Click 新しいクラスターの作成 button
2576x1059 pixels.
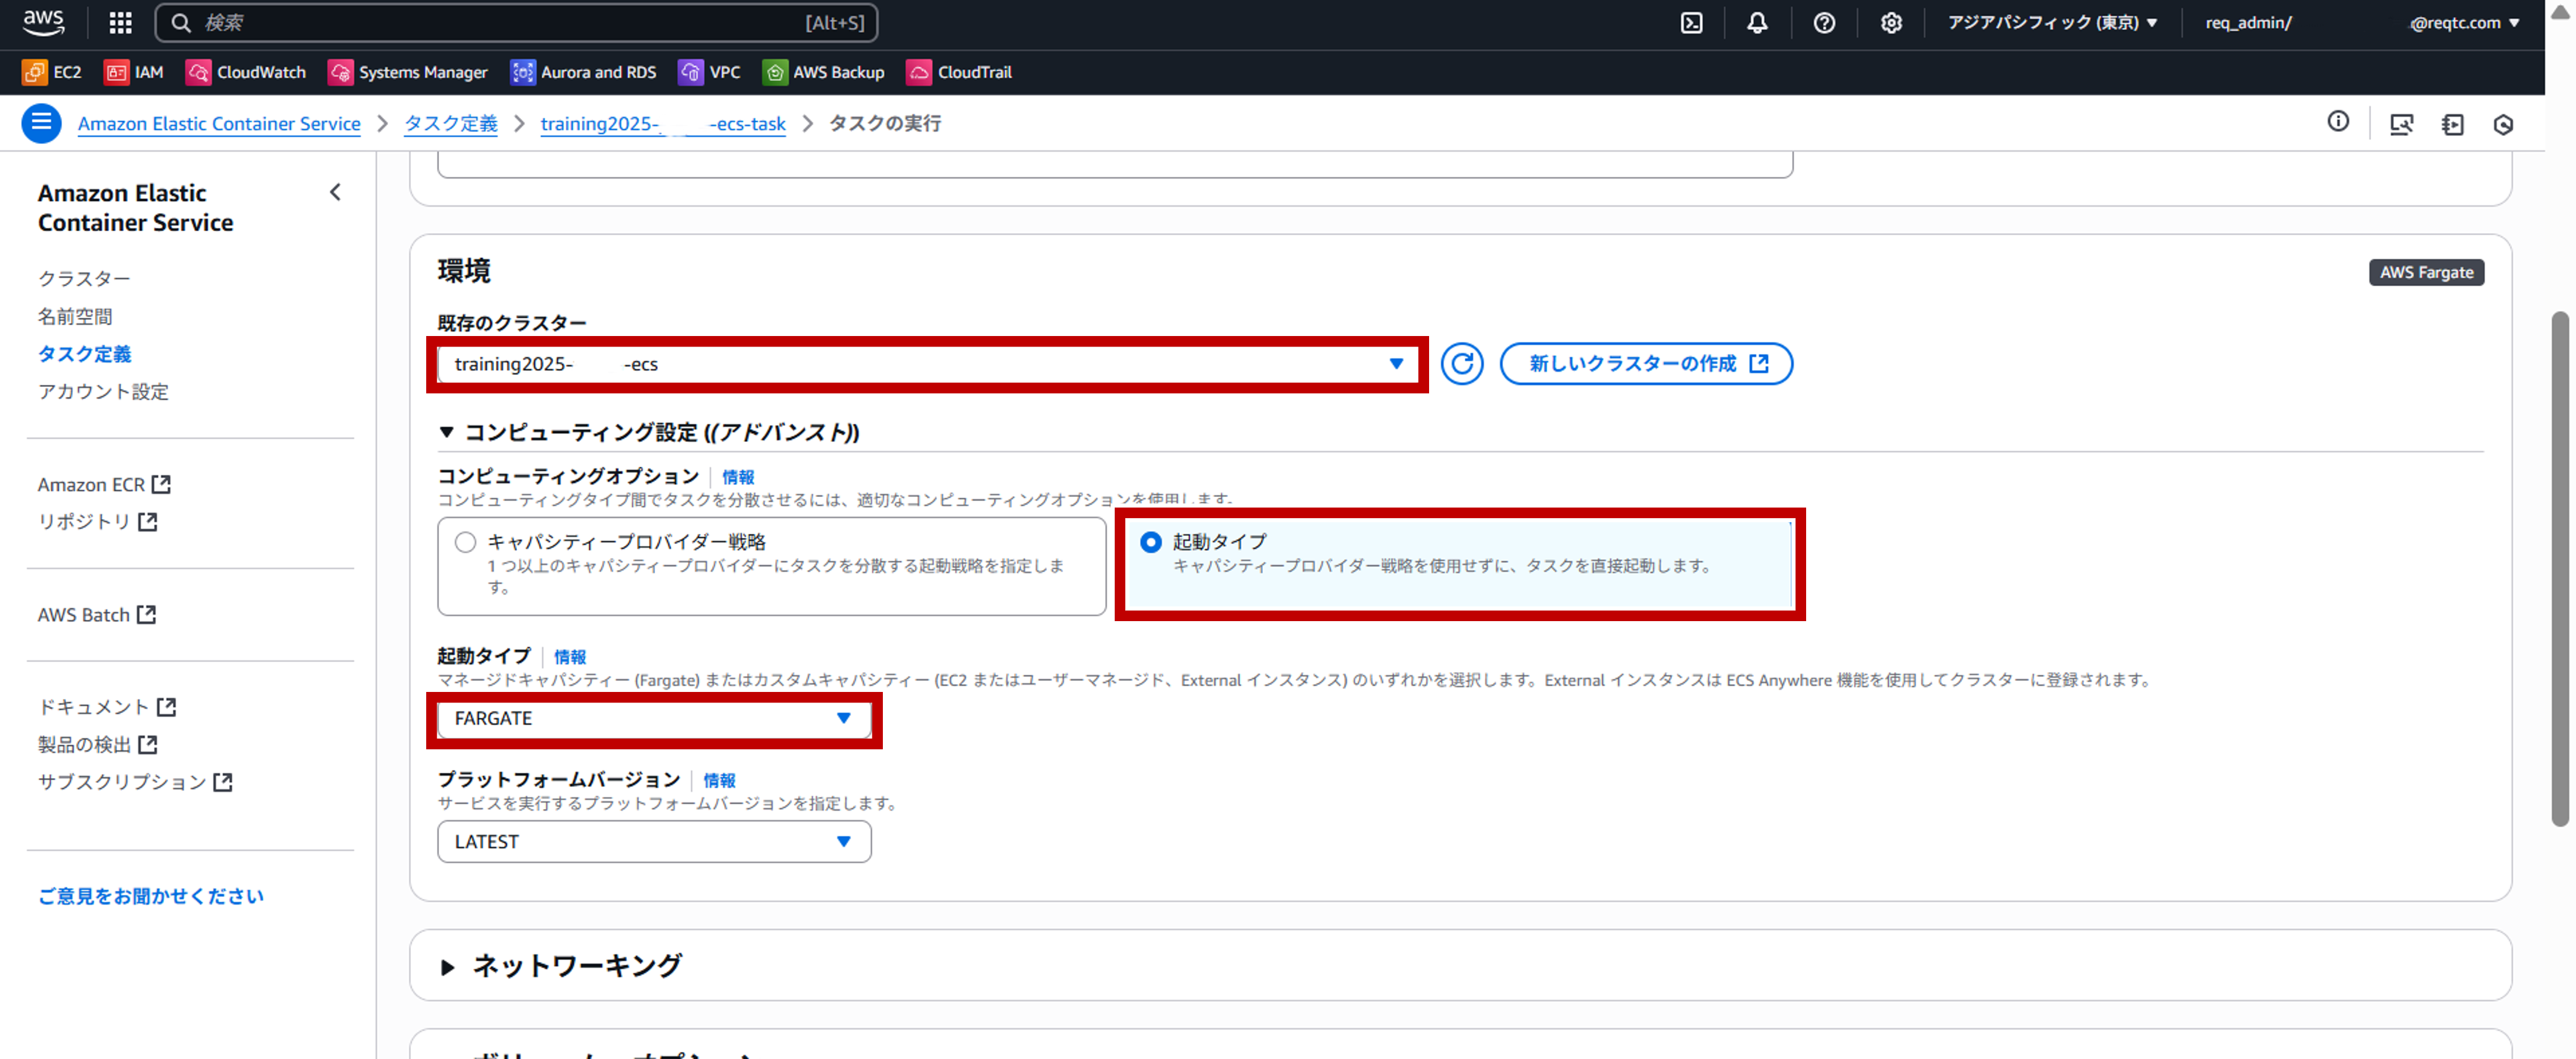tap(1646, 364)
